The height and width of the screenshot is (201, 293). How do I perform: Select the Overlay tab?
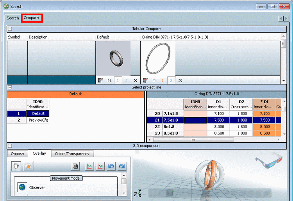[39, 153]
